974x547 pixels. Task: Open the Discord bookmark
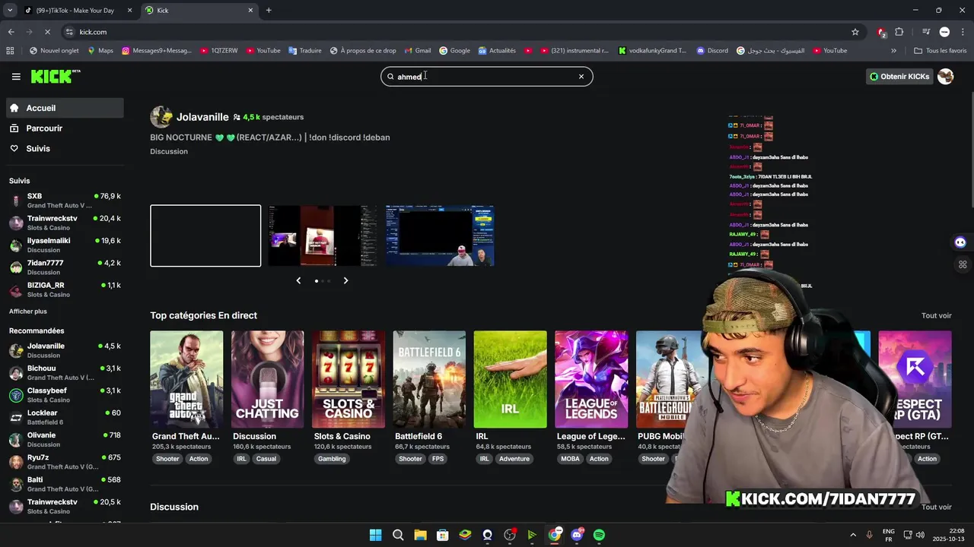[711, 51]
